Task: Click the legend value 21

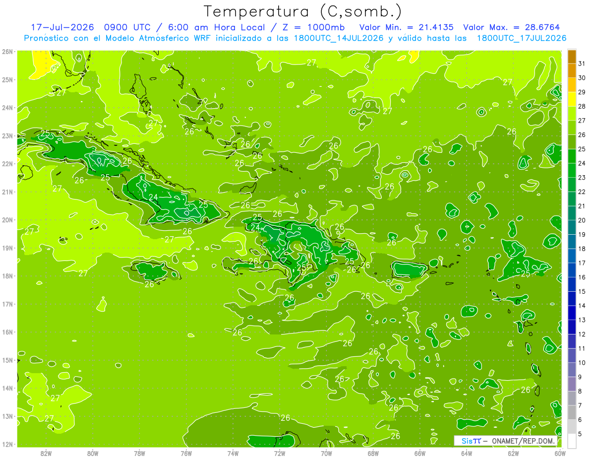Action: click(x=582, y=206)
